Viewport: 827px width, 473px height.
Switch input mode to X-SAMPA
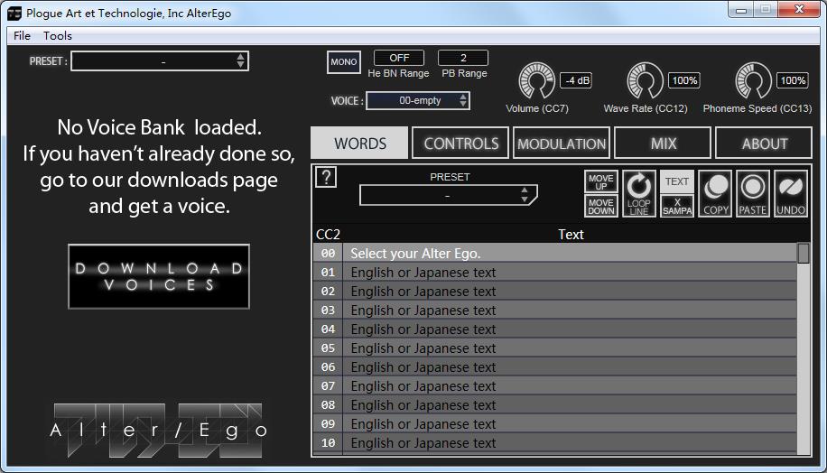[676, 207]
